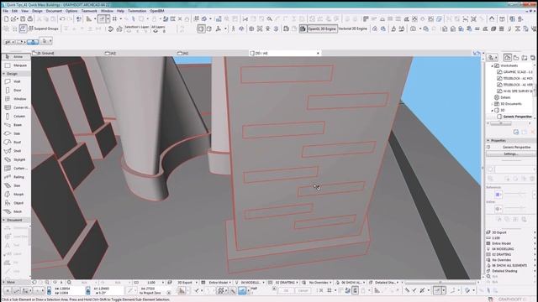Select the Column tool

coord(15,117)
